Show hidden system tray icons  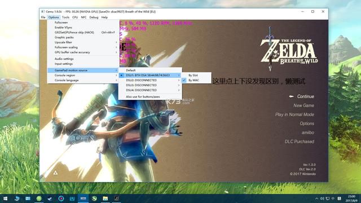pos(316,198)
